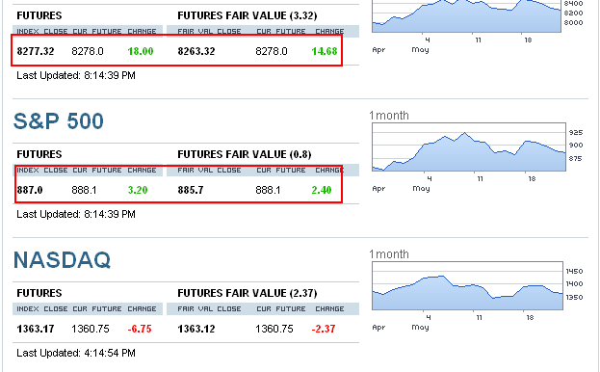Open the NASDAQ heading link
600x372 pixels.
click(x=62, y=260)
